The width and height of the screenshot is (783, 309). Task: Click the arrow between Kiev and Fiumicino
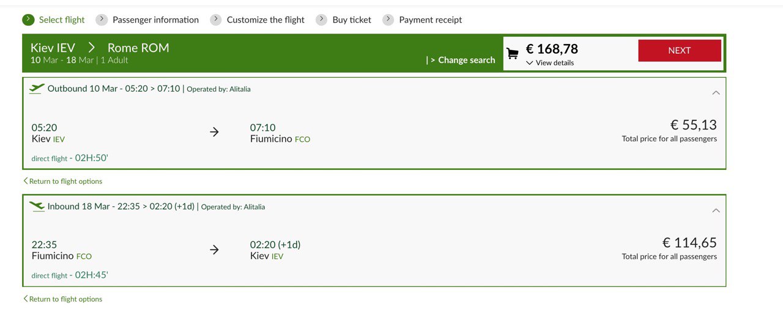click(x=214, y=132)
